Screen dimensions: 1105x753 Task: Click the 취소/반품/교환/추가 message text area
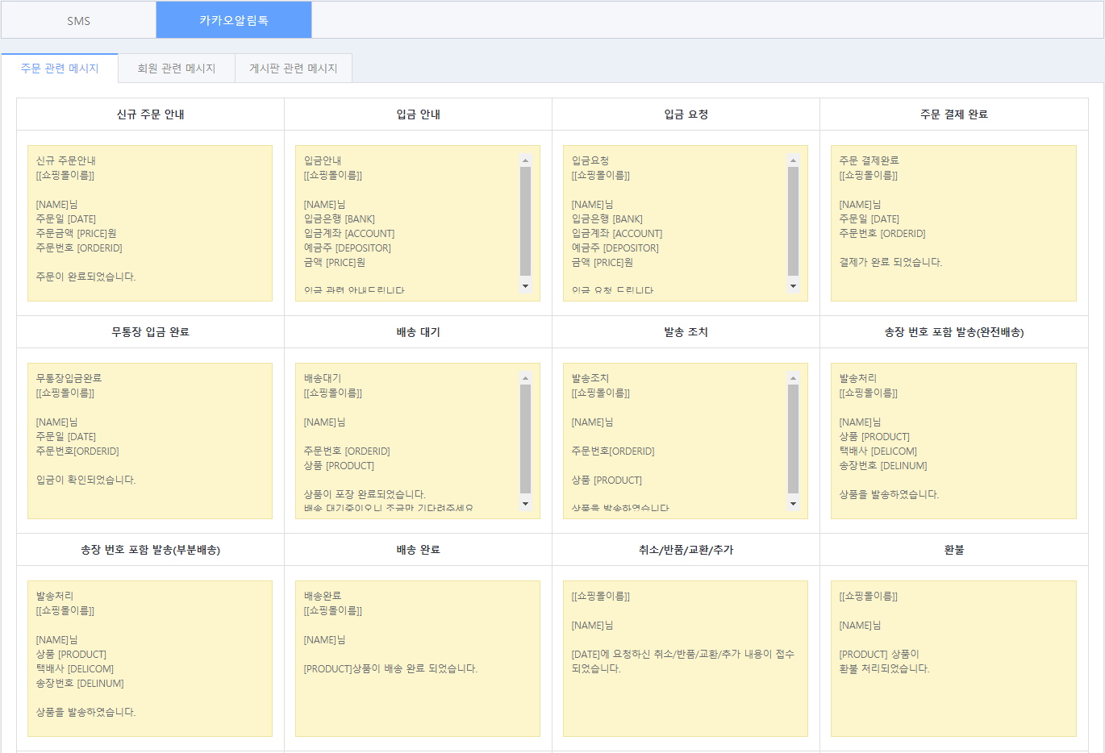point(685,659)
